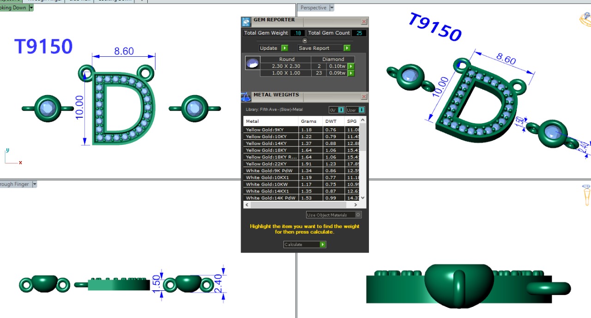Image resolution: width=591 pixels, height=318 pixels.
Task: Enable Use Object Materials option
Action: (358, 215)
